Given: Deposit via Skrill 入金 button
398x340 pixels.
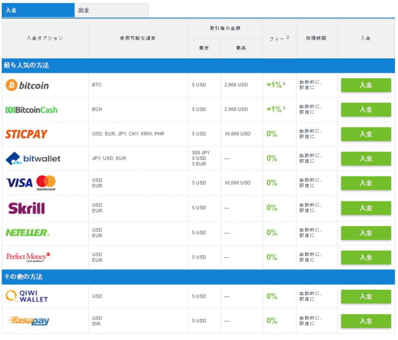Looking at the screenshot, I should 366,208.
